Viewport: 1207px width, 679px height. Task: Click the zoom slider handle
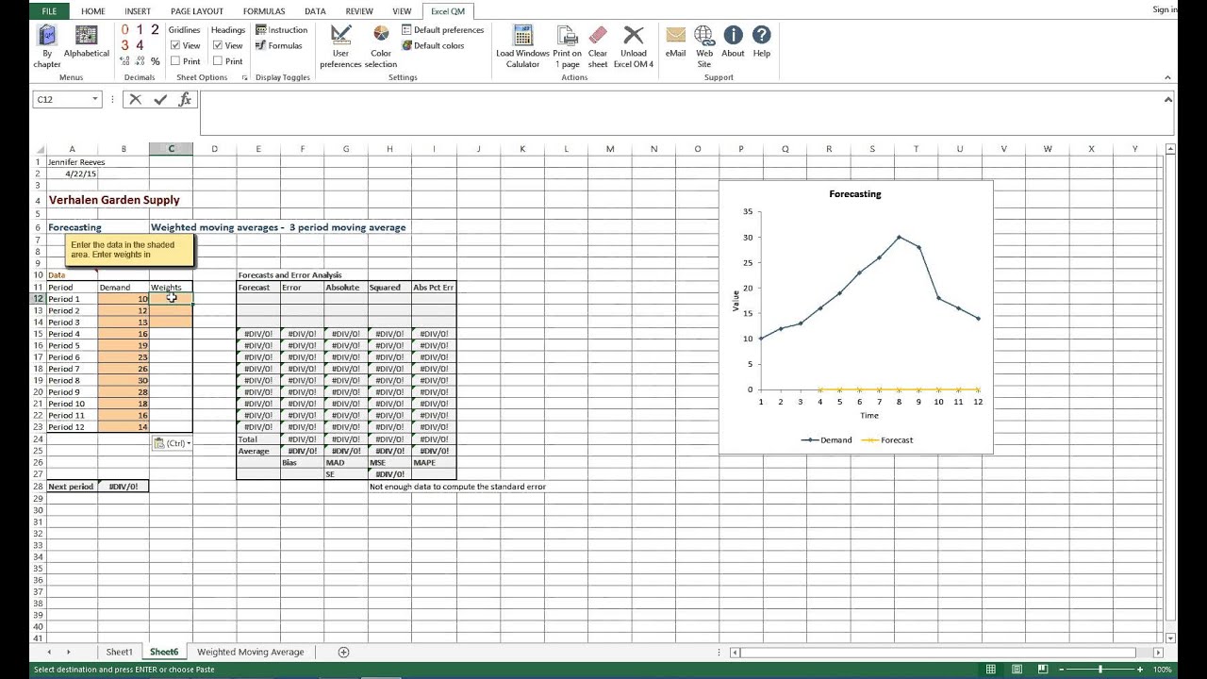[1100, 670]
